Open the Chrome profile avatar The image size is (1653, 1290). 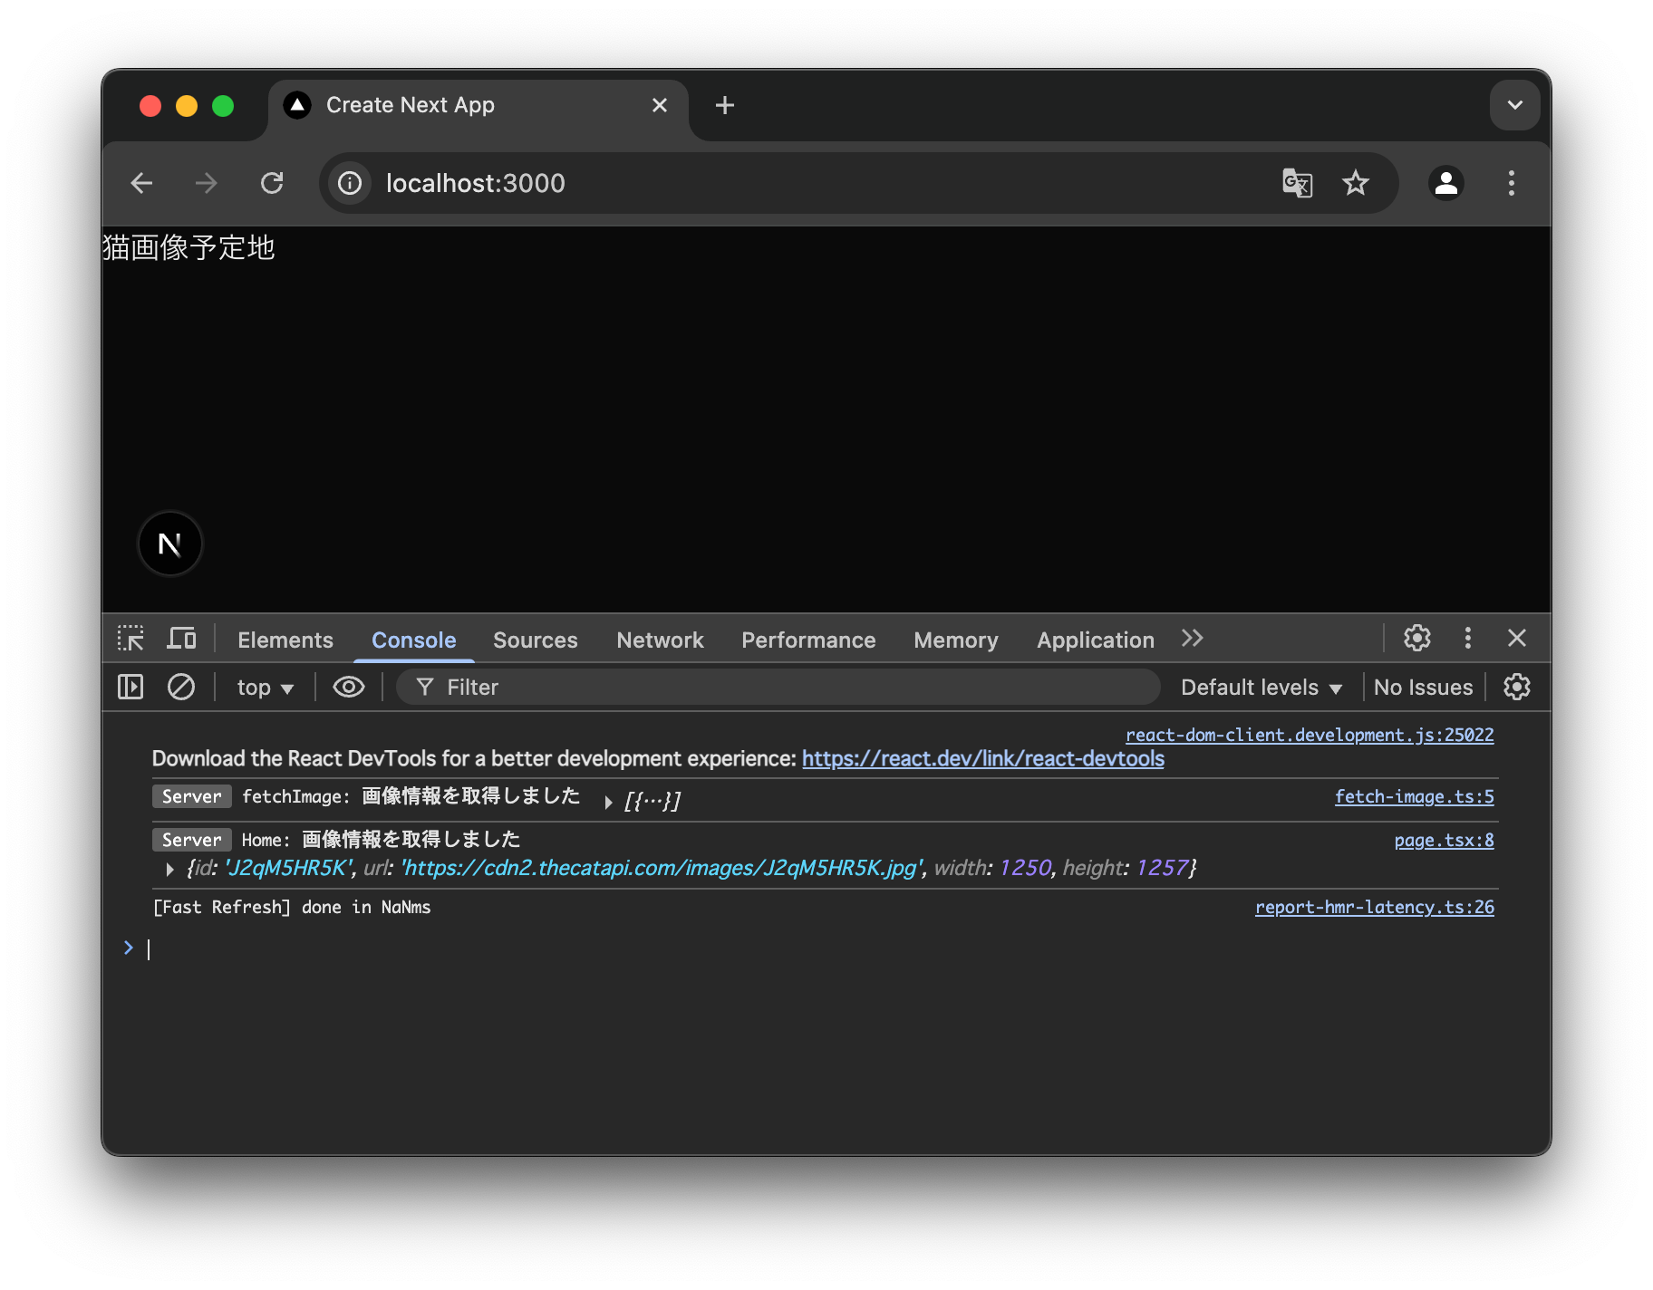[1445, 183]
